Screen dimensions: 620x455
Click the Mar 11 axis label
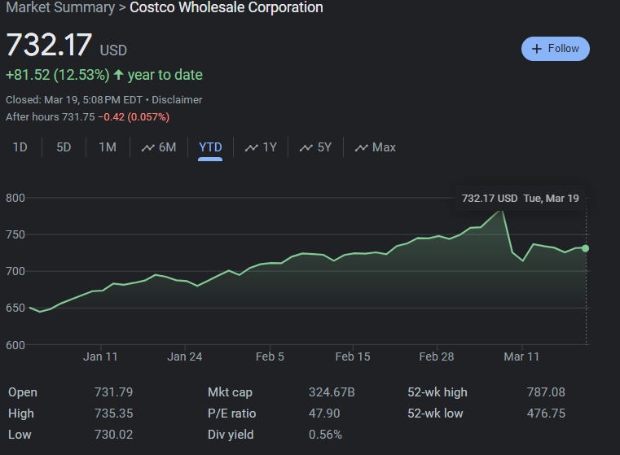pyautogui.click(x=521, y=357)
